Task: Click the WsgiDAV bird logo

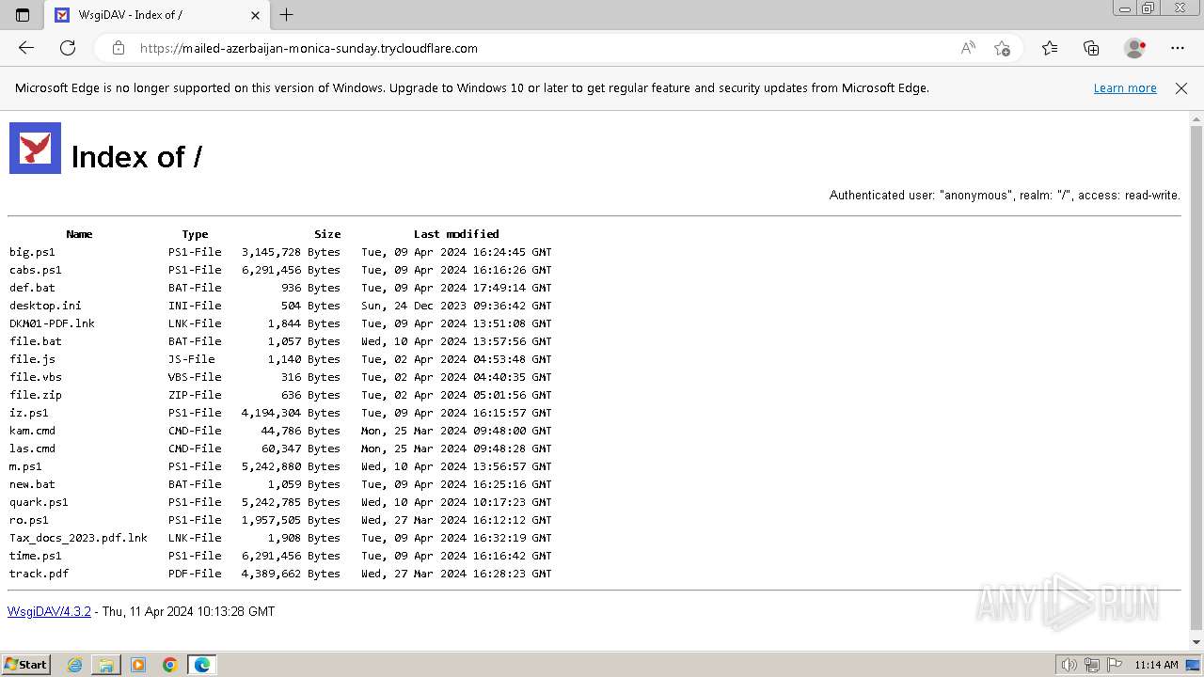Action: click(x=35, y=148)
